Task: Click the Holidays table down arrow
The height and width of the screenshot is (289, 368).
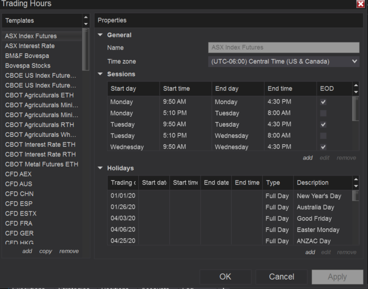Action: click(x=356, y=186)
